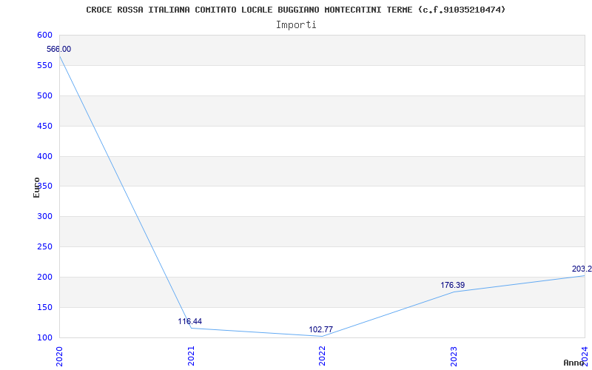The width and height of the screenshot is (592, 370).
Task: Click the 2021 x-axis year label
Action: click(191, 356)
